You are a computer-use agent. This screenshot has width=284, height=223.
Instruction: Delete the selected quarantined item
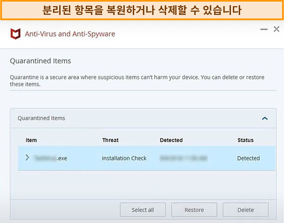[x=246, y=210]
